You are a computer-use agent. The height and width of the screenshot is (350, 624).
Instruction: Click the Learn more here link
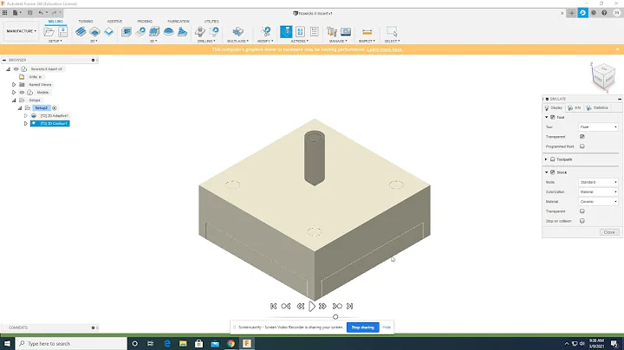pos(385,49)
